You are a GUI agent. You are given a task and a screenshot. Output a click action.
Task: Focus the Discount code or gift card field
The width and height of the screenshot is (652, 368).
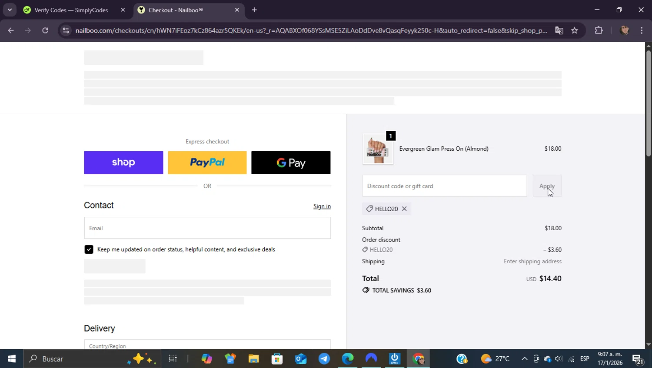(444, 186)
